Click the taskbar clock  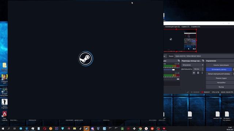coord(229,128)
